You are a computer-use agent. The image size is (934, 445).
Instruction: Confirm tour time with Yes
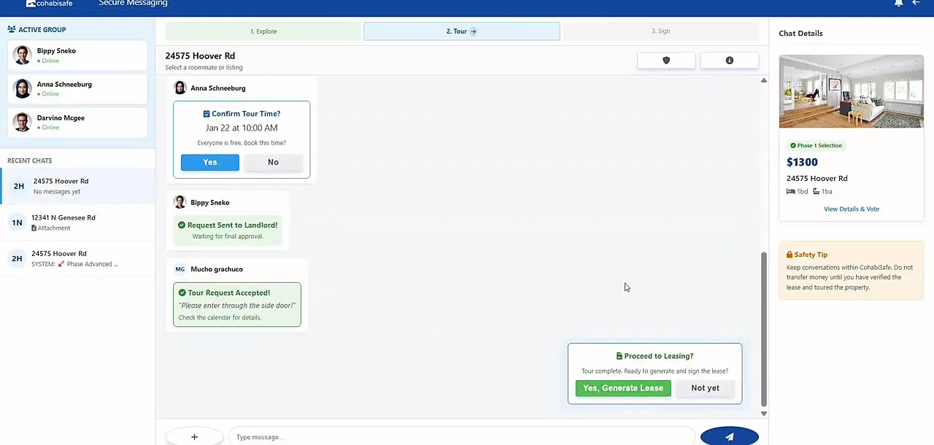(210, 162)
